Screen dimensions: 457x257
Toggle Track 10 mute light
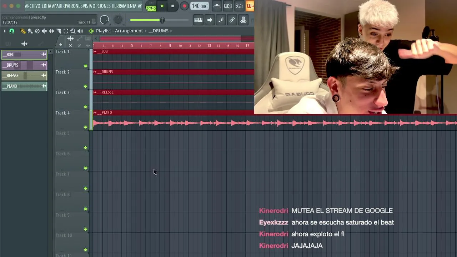pyautogui.click(x=85, y=250)
